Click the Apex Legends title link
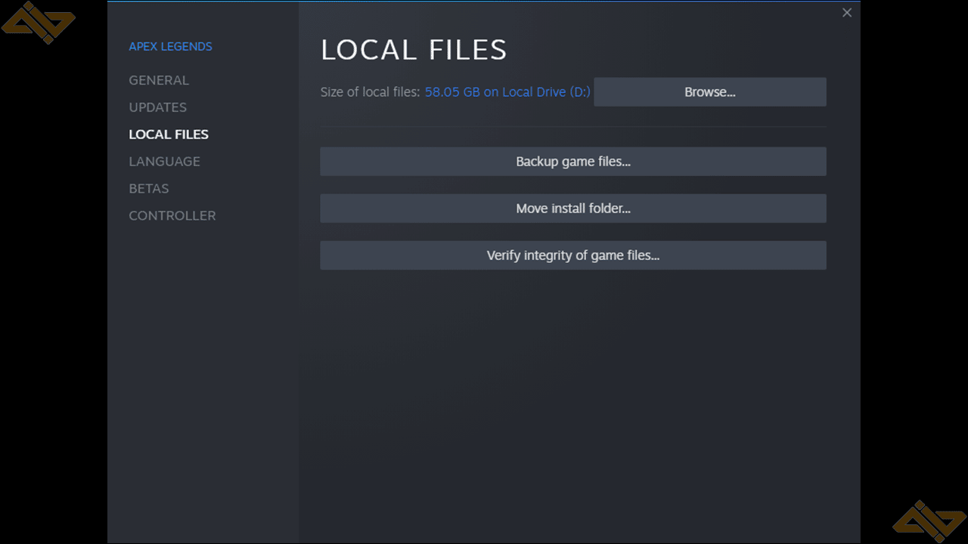 pos(170,47)
